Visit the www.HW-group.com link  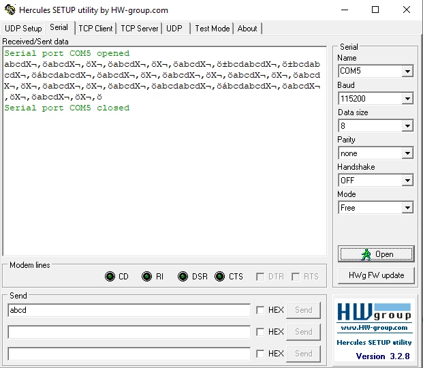click(x=374, y=328)
